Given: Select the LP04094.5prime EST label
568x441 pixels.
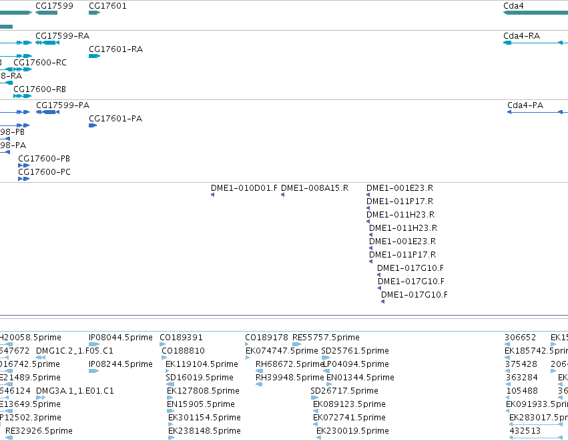Looking at the screenshot, I should click(356, 364).
